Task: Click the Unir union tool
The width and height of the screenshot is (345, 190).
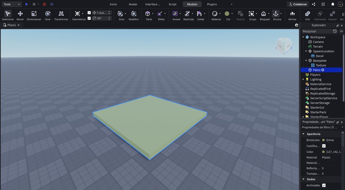Action: [x=308, y=16]
